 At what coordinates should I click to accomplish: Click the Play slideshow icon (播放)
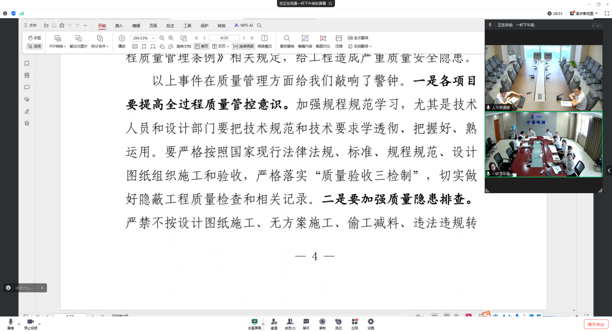(122, 38)
